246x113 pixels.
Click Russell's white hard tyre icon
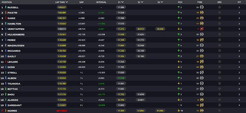[x=202, y=7]
